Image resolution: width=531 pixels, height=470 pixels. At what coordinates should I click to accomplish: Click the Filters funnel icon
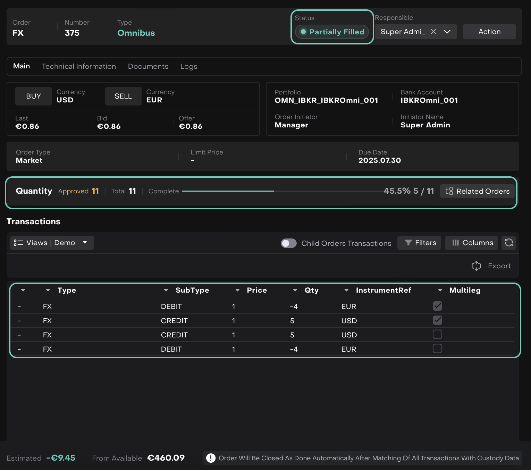pos(408,243)
